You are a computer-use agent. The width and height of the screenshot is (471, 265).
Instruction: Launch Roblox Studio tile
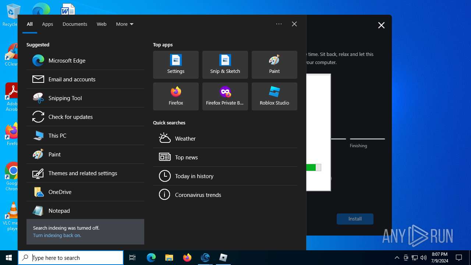tap(275, 96)
